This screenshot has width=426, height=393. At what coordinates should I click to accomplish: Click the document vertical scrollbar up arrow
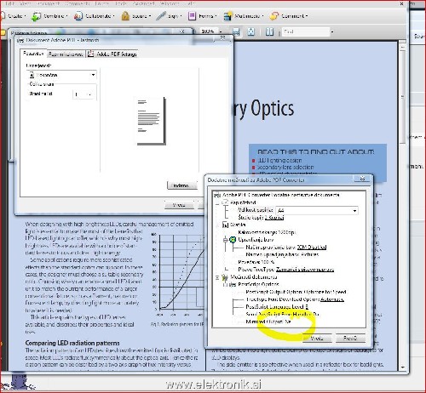coord(402,46)
